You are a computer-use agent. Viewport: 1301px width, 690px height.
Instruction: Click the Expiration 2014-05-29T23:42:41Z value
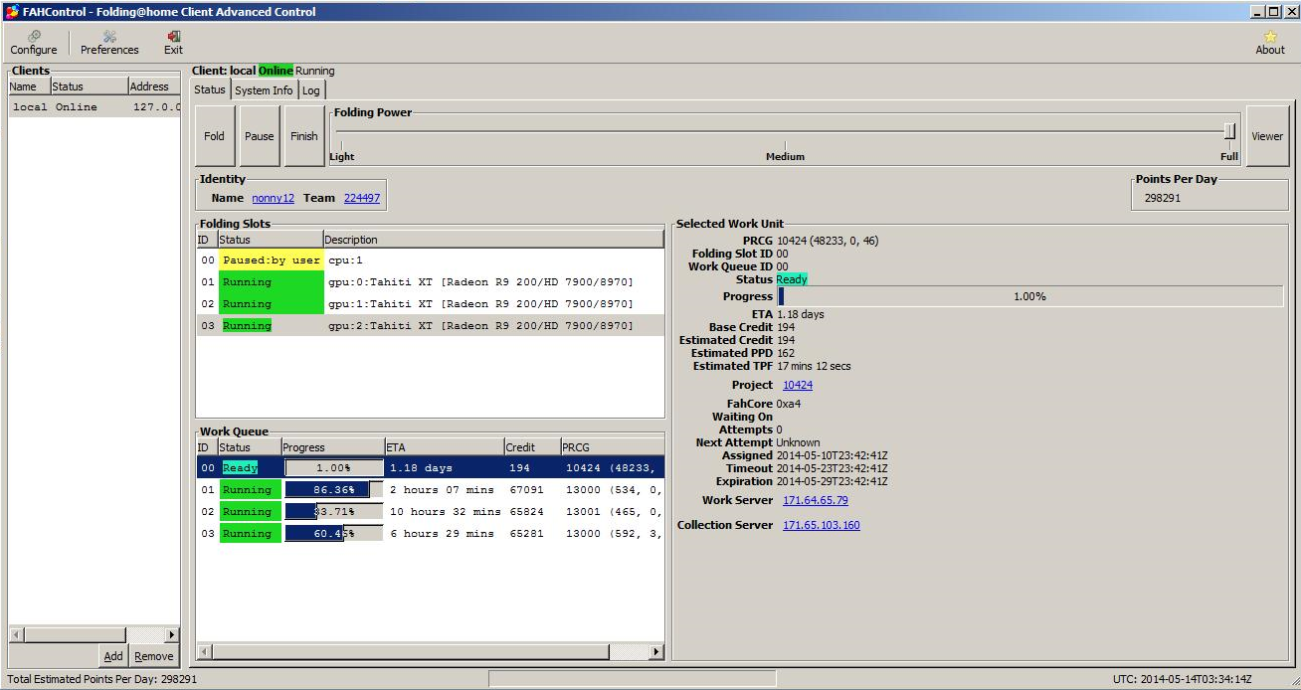832,481
